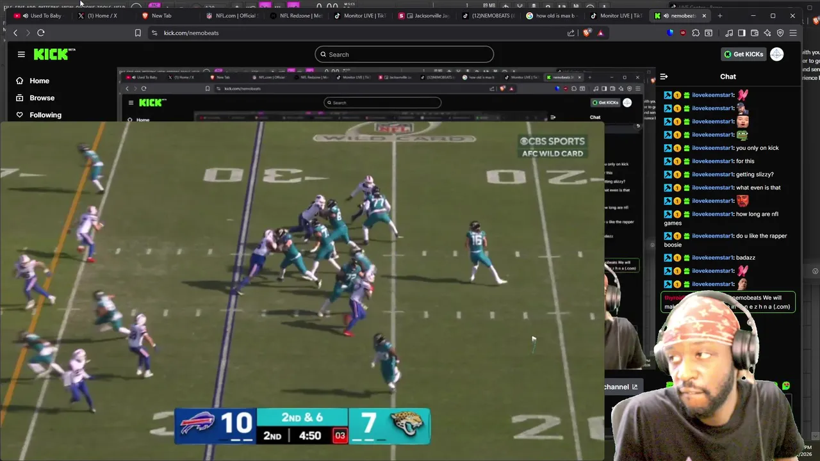Click the channel external link

[621, 387]
